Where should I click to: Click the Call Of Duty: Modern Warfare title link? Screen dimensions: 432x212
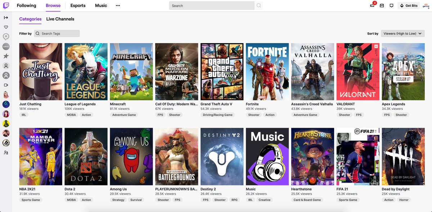coord(176,104)
